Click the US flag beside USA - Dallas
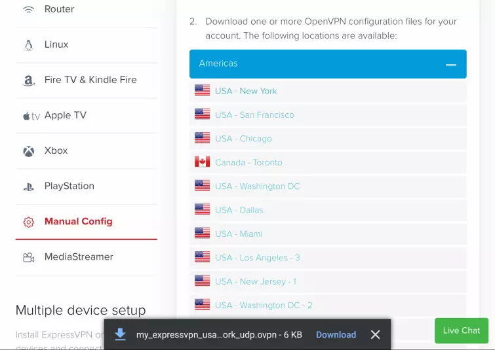Image resolution: width=495 pixels, height=350 pixels. pyautogui.click(x=202, y=209)
